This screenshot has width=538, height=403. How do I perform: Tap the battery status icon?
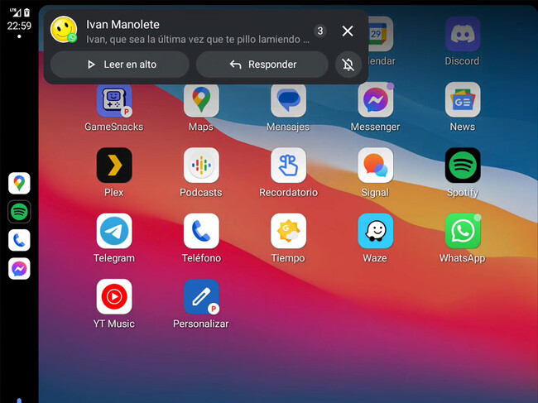(26, 12)
